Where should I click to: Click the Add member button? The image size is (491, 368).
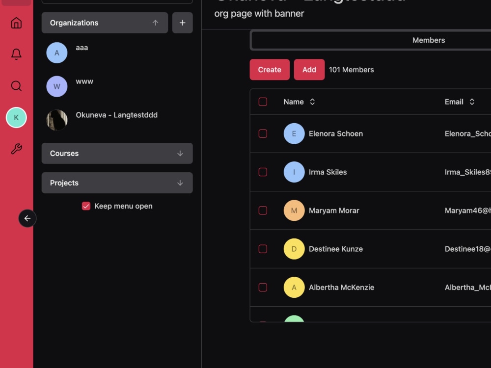(x=309, y=70)
